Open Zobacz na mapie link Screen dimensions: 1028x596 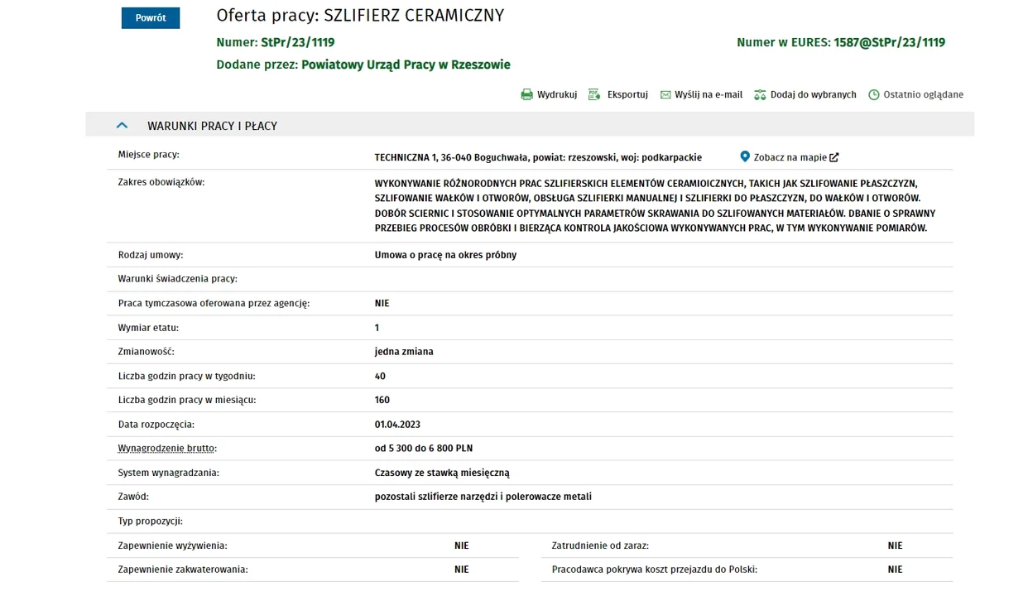(x=790, y=157)
